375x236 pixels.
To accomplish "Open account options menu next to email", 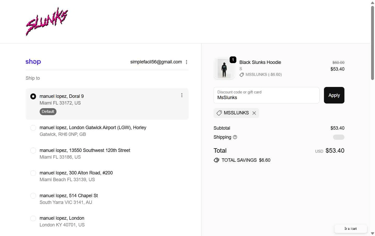I will 186,62.
